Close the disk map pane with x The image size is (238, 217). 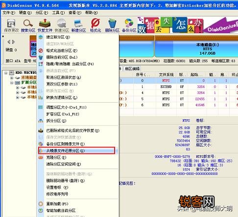coord(3,36)
